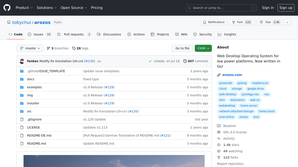Expand the Product menu

click(x=24, y=8)
